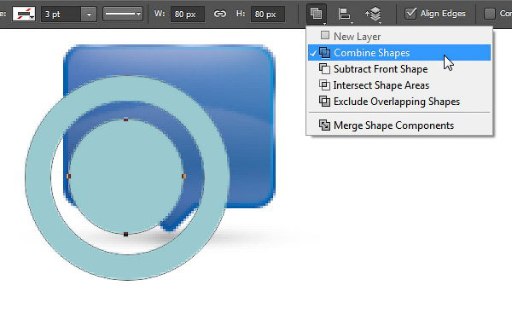Click the bottom anchor point of inner circle

(x=126, y=234)
